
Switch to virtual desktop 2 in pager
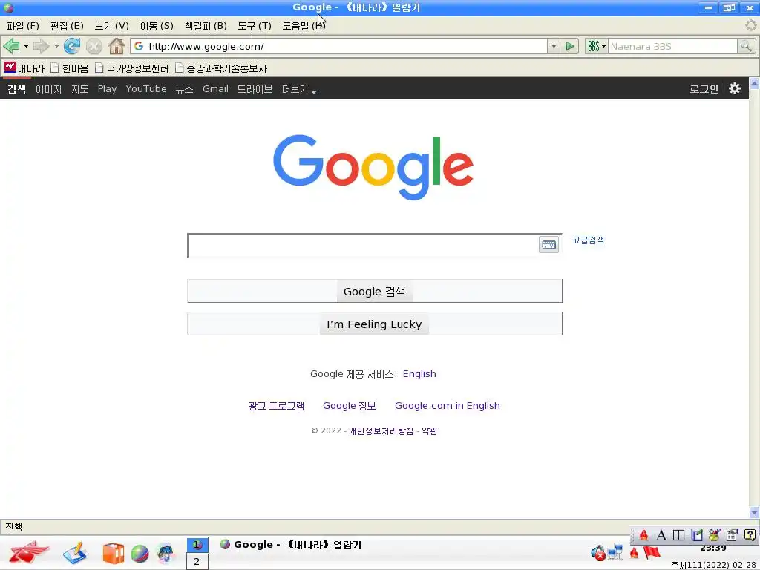pos(197,562)
